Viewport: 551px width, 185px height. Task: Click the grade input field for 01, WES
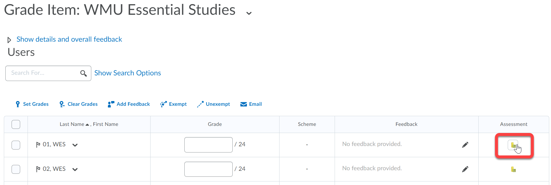(208, 145)
